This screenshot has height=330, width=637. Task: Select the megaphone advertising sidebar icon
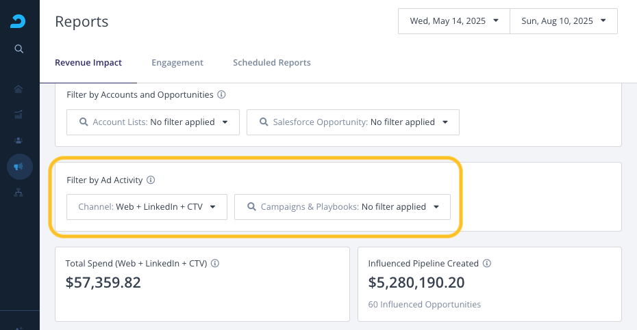[19, 167]
